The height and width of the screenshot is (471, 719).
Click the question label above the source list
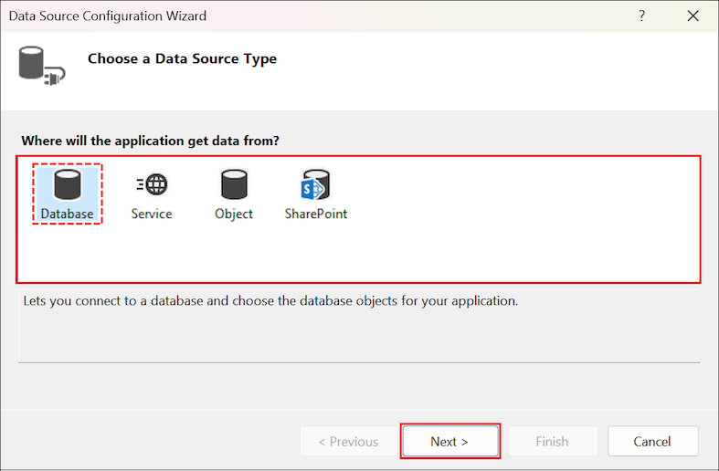(150, 141)
